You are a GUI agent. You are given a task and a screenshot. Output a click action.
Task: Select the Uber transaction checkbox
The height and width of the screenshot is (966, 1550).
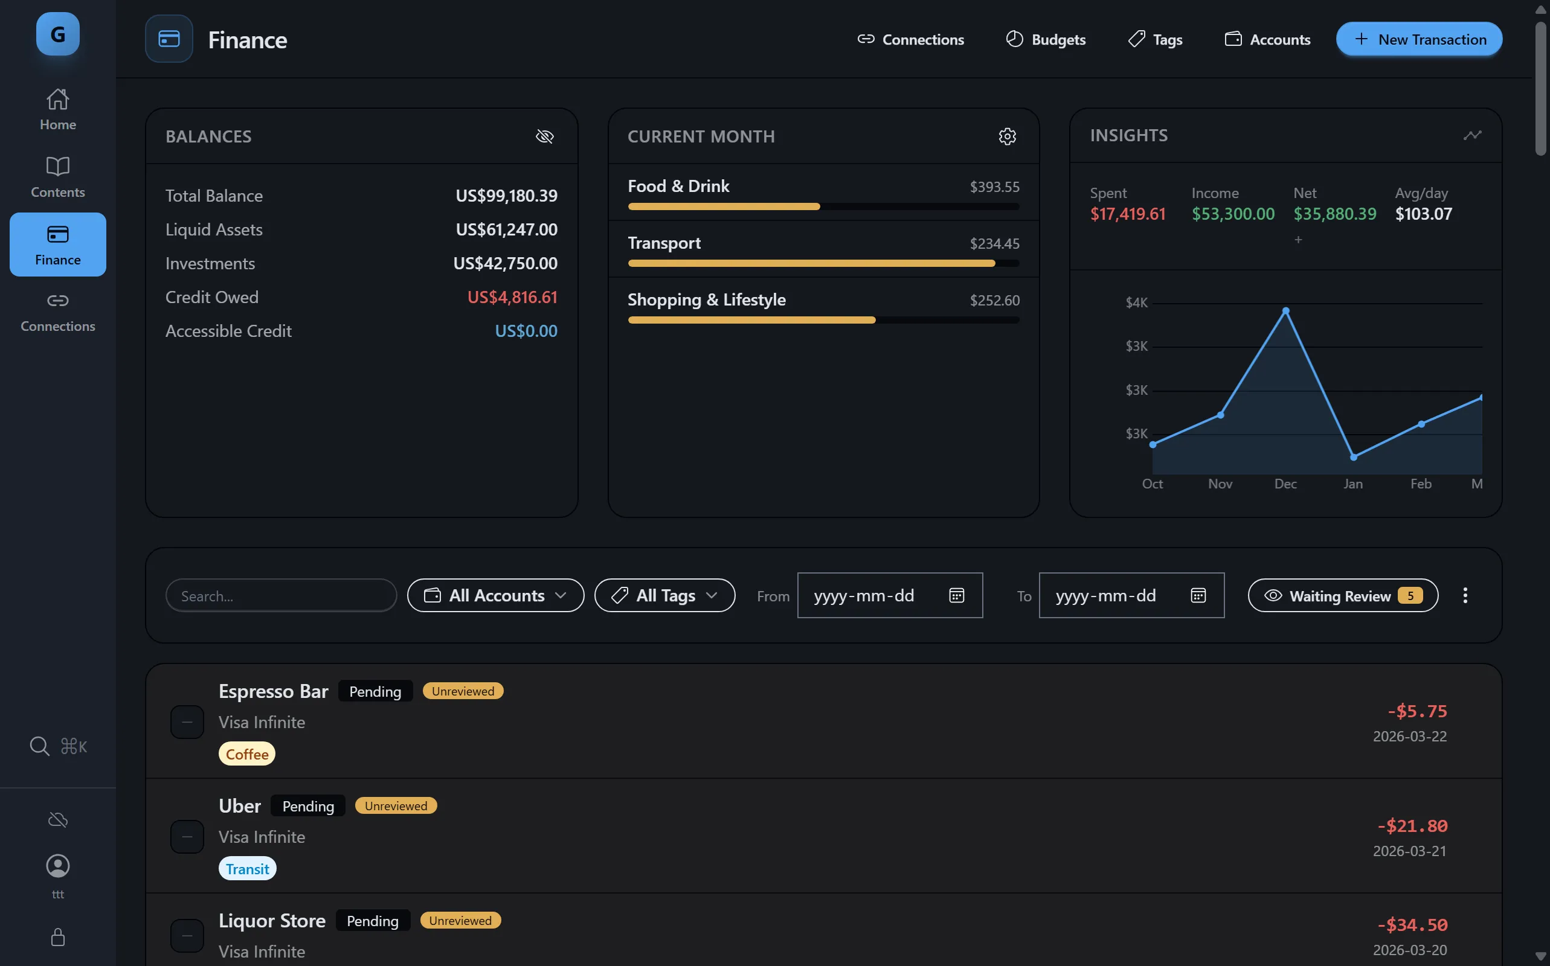187,837
